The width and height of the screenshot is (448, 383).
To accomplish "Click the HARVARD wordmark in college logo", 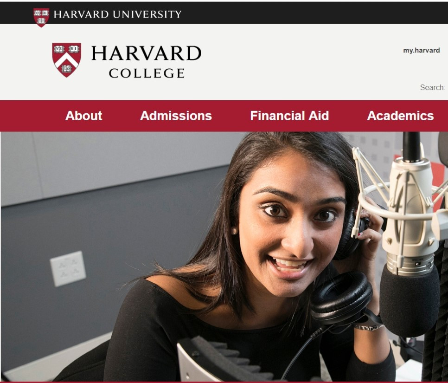I will coord(146,53).
